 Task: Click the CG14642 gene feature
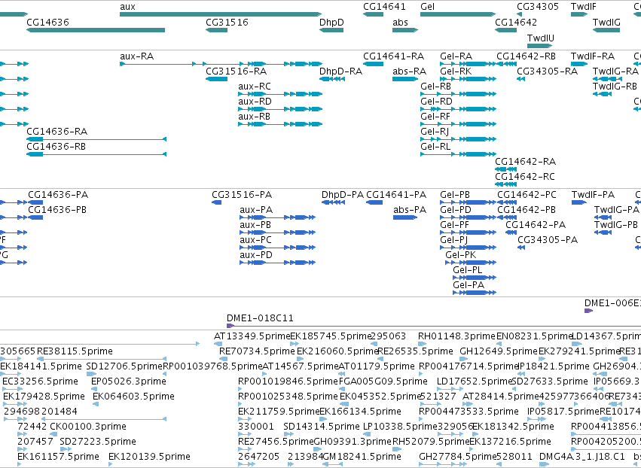[x=505, y=30]
